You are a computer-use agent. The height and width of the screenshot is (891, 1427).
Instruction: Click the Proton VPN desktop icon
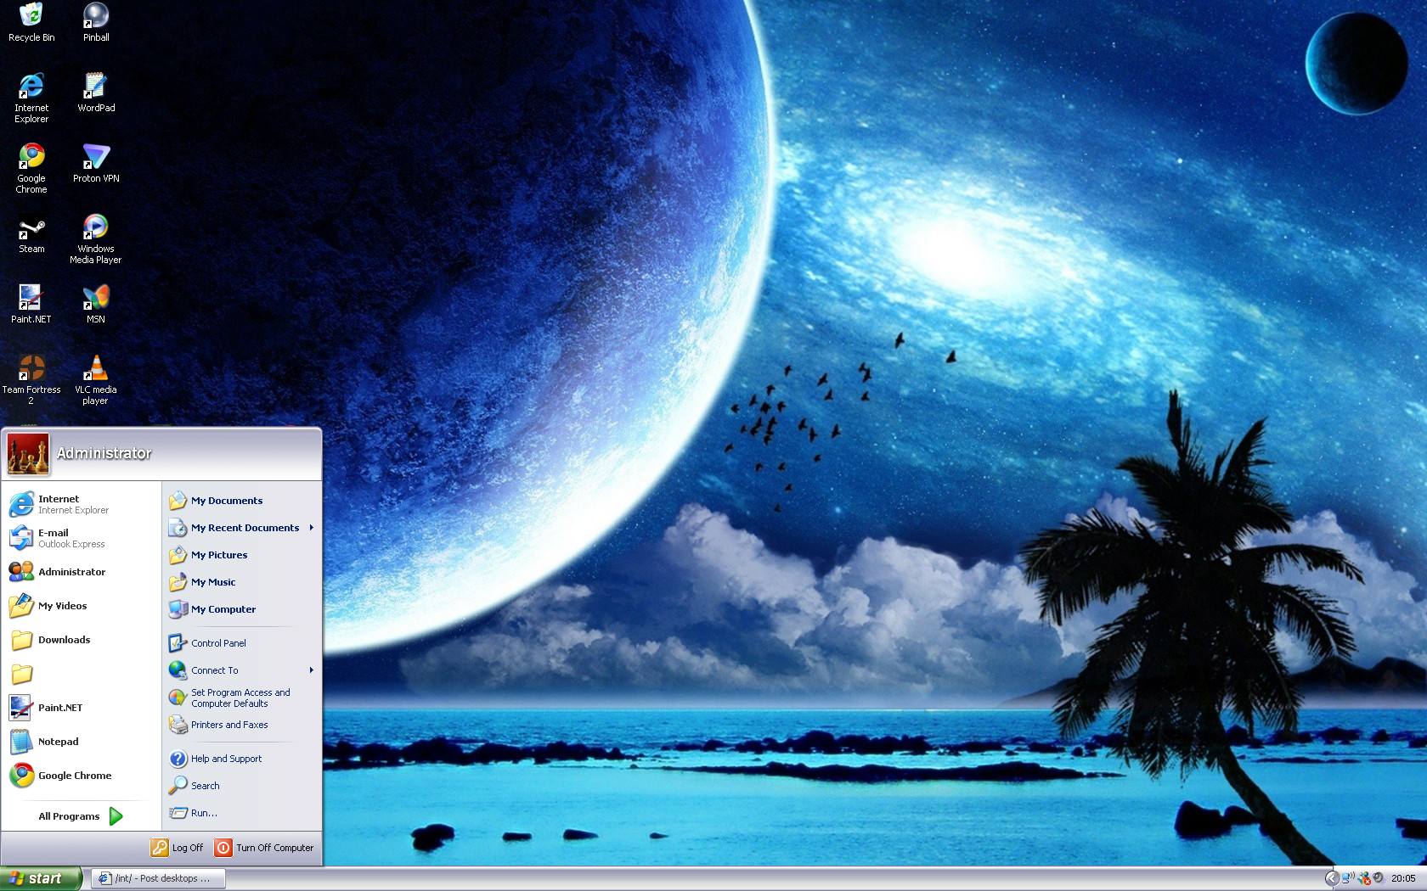pyautogui.click(x=96, y=164)
